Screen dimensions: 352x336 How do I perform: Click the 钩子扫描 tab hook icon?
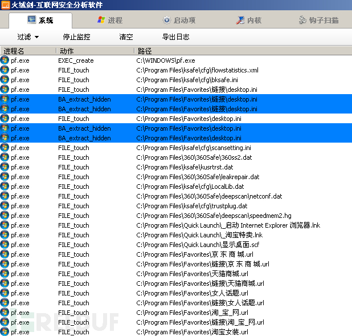click(302, 20)
